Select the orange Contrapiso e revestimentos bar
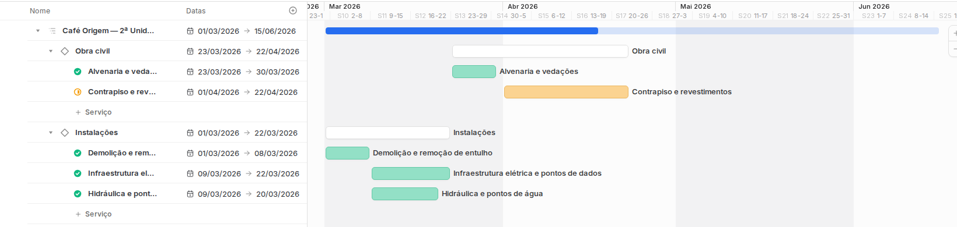The image size is (957, 227). (566, 92)
